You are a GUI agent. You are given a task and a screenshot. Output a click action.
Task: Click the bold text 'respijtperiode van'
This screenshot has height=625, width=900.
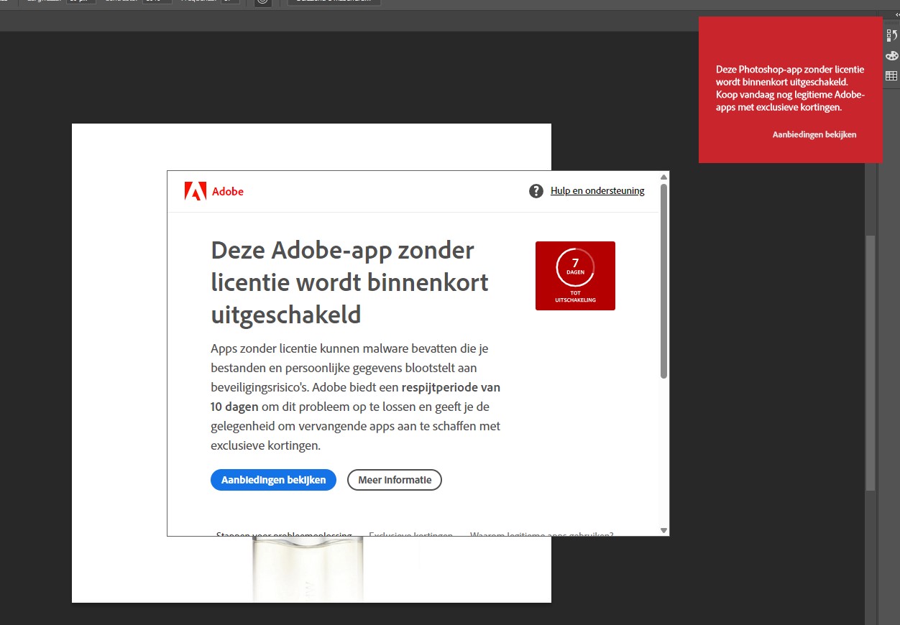point(451,387)
